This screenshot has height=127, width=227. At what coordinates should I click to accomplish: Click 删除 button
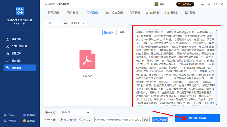point(122,33)
